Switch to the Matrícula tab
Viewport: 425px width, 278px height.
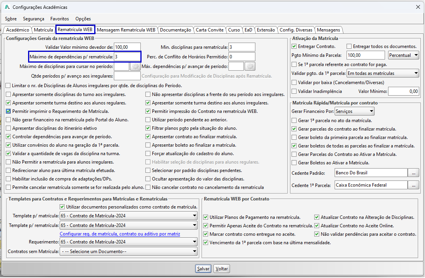coord(43,30)
